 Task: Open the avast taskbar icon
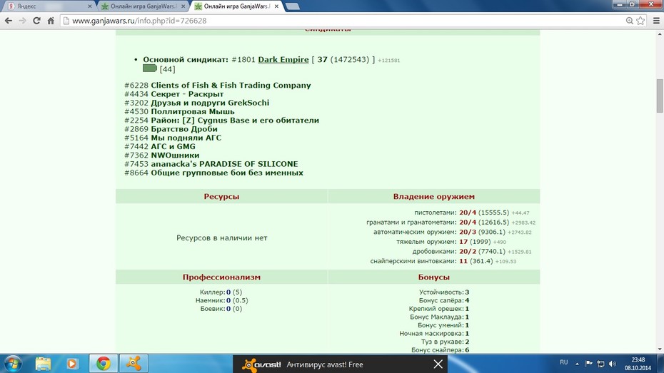point(134,364)
